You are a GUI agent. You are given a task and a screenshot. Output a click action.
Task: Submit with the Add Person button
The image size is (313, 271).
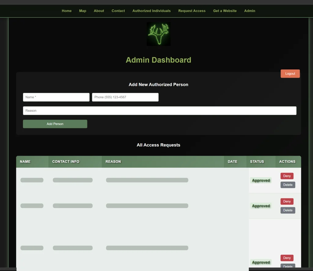(55, 124)
